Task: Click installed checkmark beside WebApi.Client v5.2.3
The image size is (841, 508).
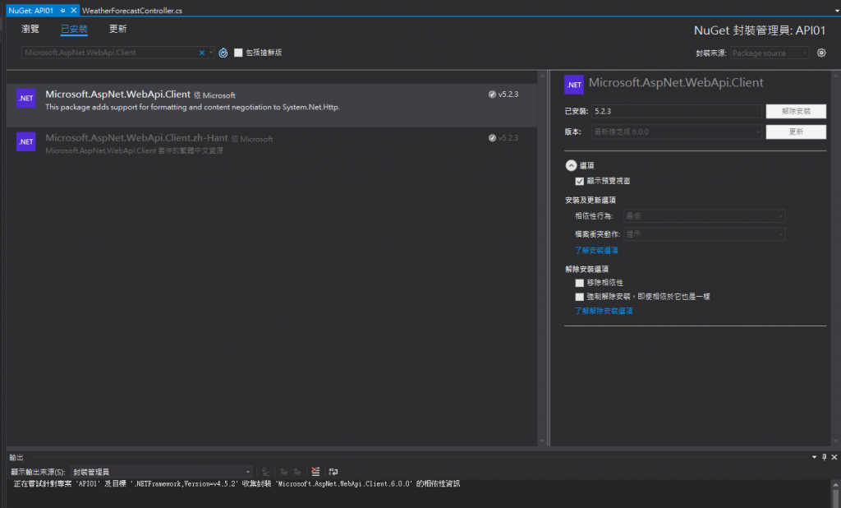Action: pyautogui.click(x=493, y=95)
